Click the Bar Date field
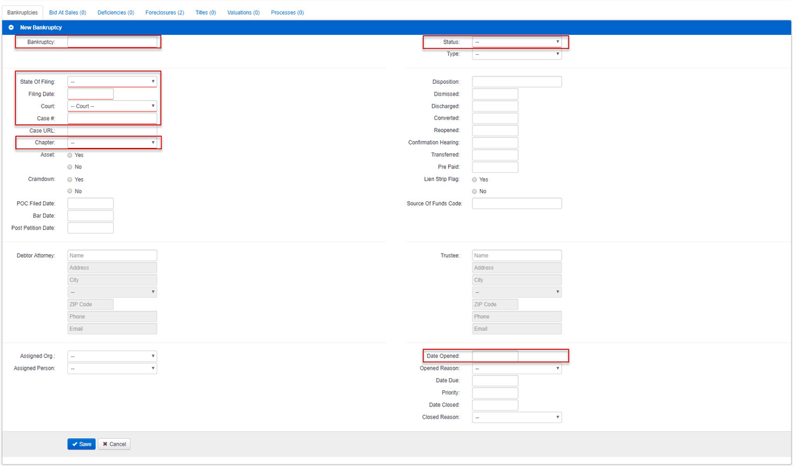Viewport: 793px width, 466px height. (91, 216)
